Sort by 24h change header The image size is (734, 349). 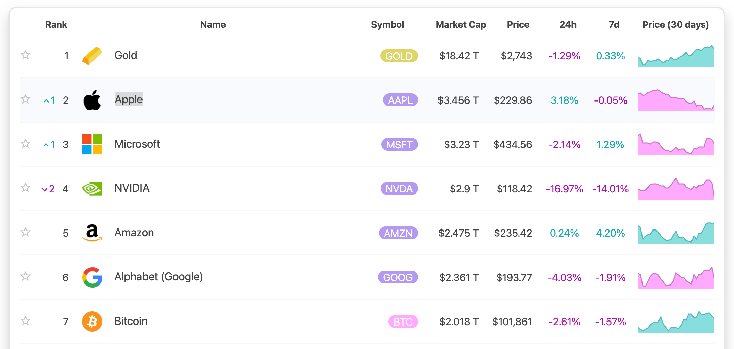[568, 24]
